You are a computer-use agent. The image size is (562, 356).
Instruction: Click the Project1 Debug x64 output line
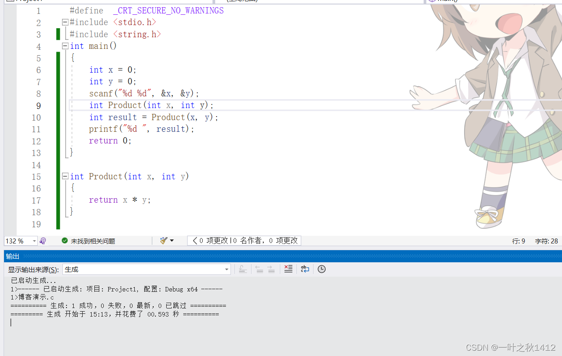[x=116, y=289]
